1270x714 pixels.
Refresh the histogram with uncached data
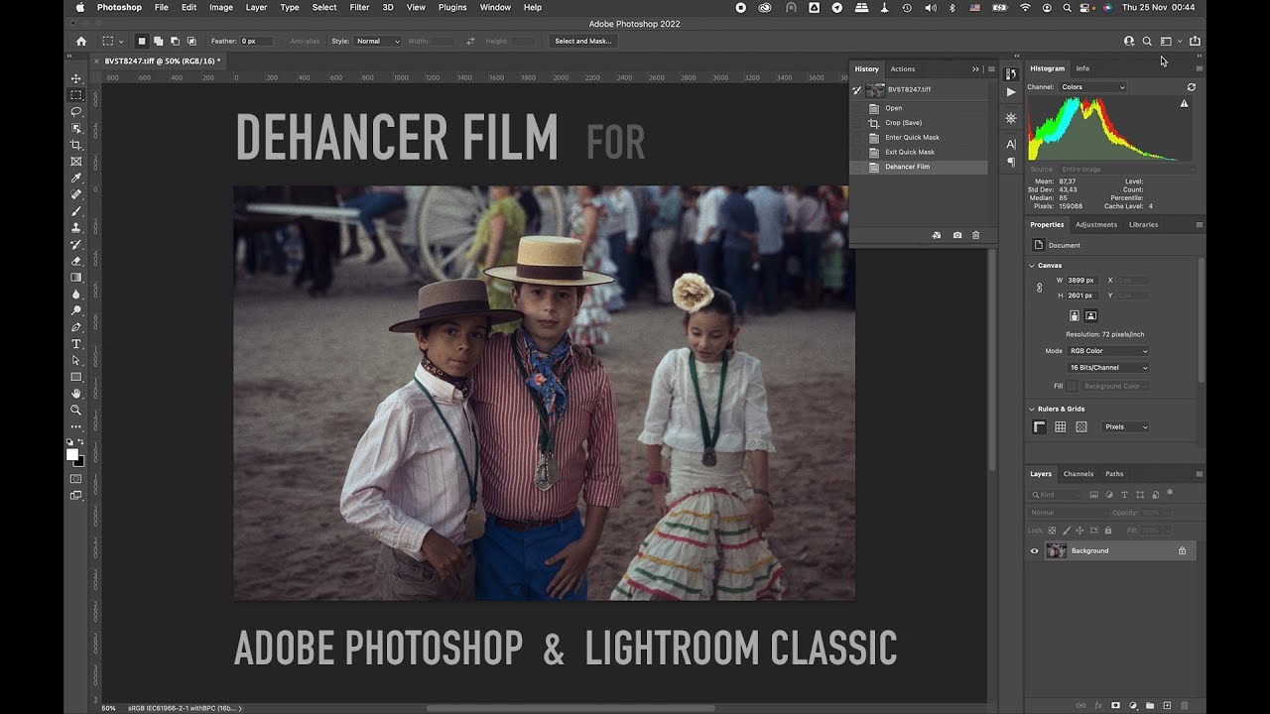pyautogui.click(x=1191, y=87)
